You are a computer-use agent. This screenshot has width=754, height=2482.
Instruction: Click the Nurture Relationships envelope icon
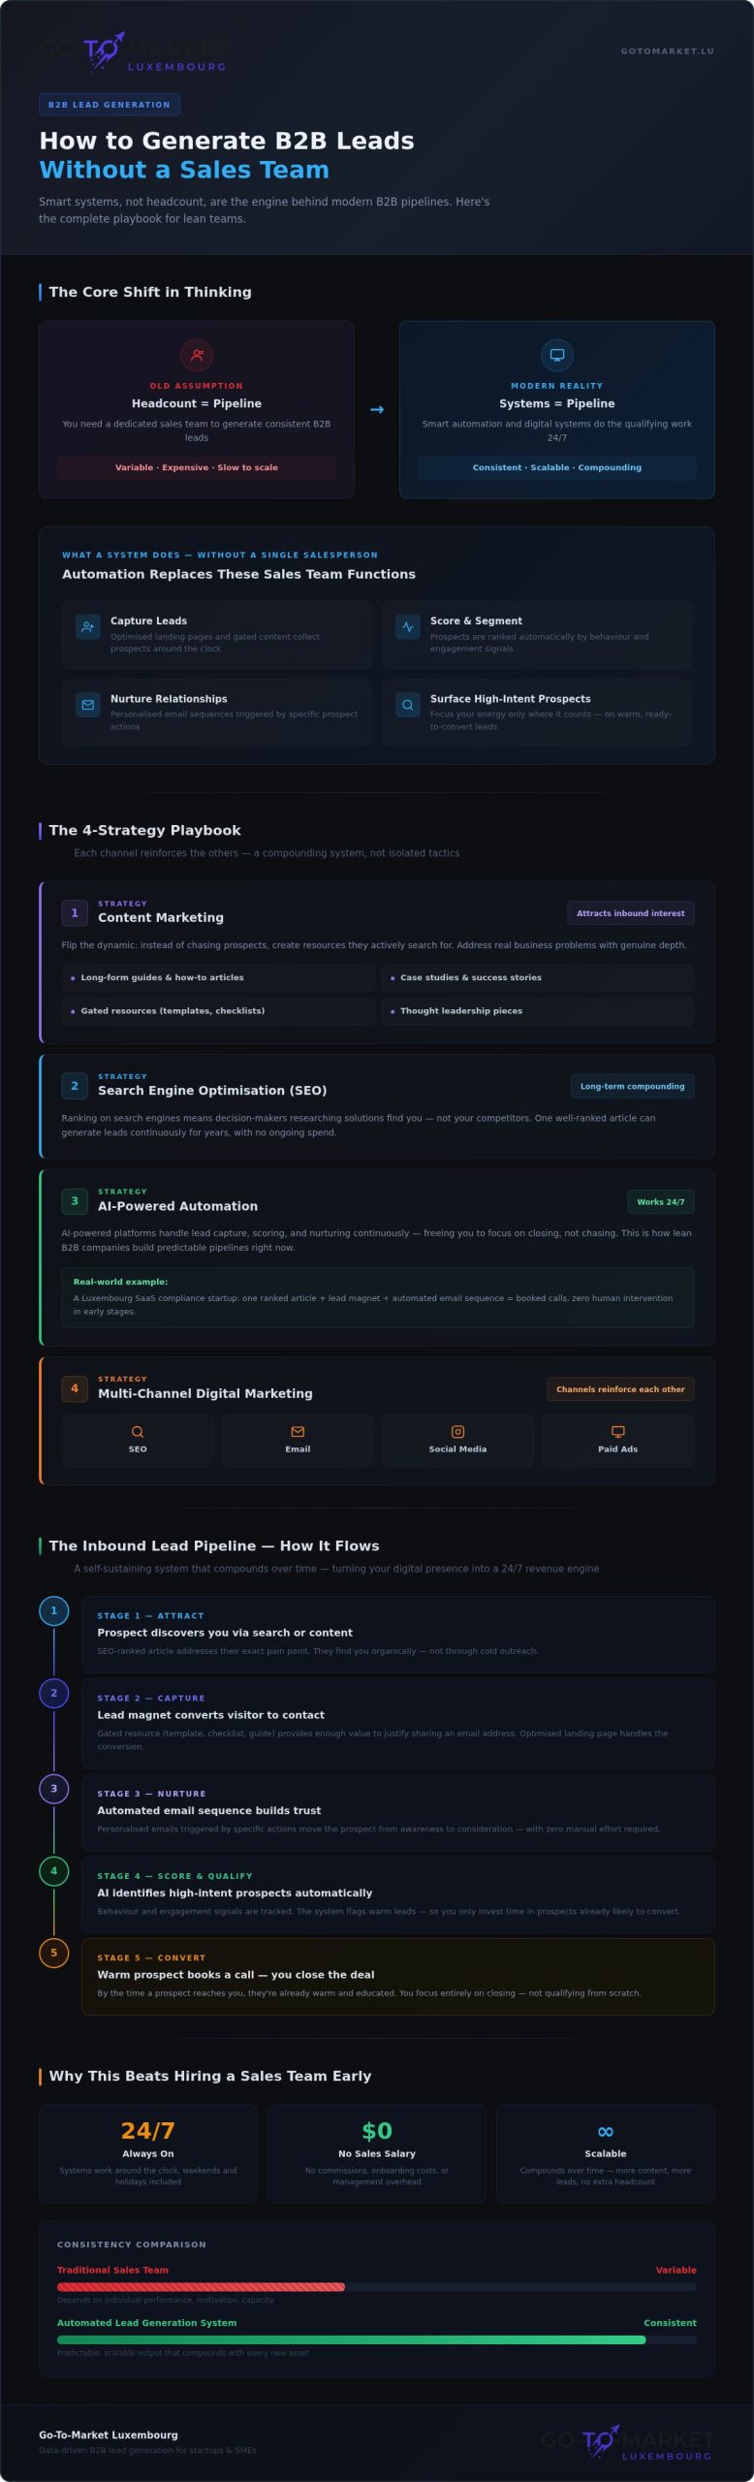tap(88, 705)
